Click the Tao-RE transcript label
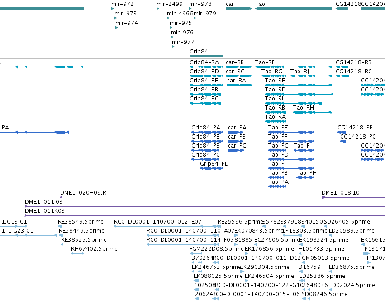 click(x=275, y=81)
